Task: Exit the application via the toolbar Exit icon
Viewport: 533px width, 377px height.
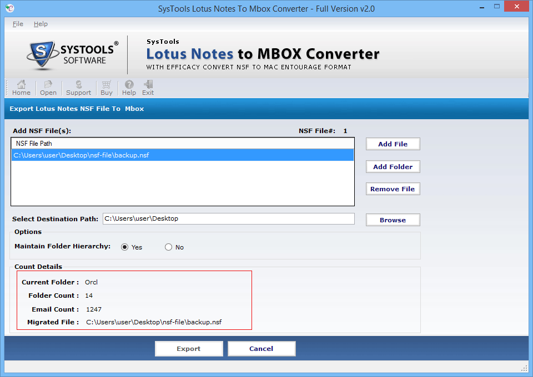Action: point(148,88)
